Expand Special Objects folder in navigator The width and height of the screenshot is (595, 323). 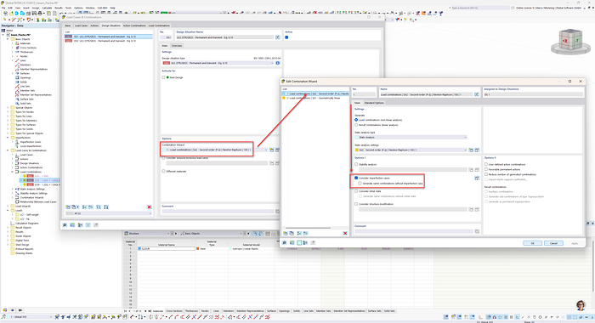8,108
